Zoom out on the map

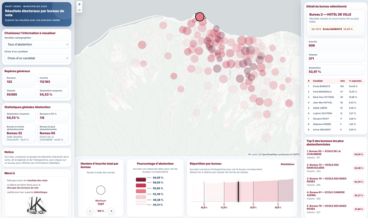(80, 10)
